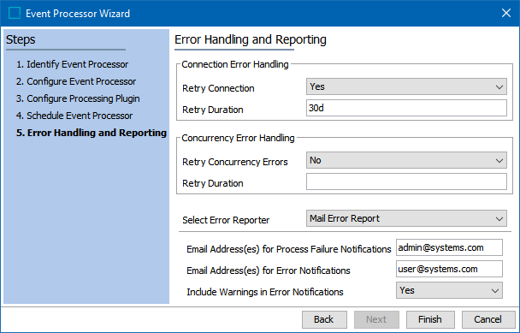Viewport: 520px width, 333px height.
Task: Click the empty concurrency Retry Duration field
Action: [x=406, y=181]
